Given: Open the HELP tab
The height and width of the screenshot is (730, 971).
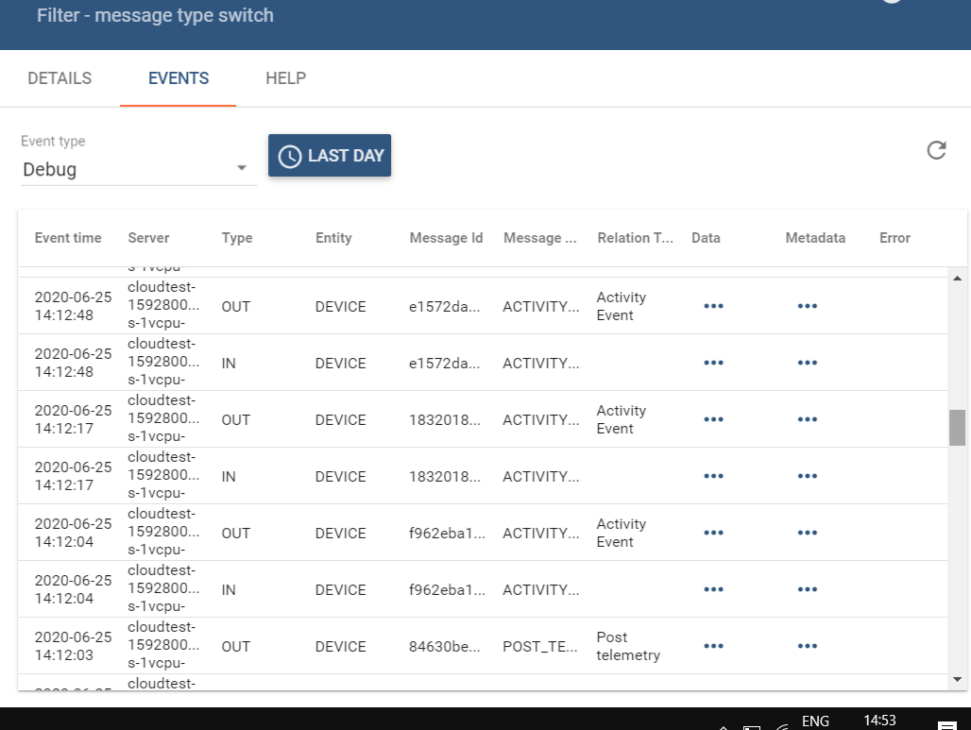Looking at the screenshot, I should (285, 78).
